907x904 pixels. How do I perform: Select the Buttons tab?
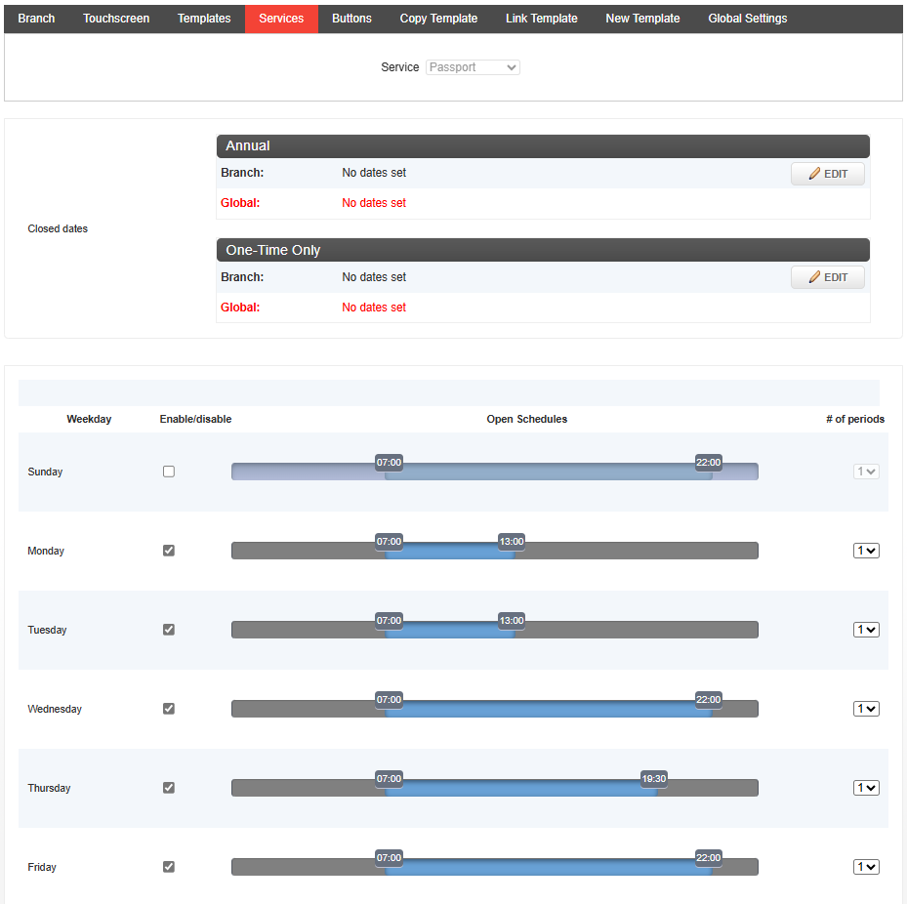pyautogui.click(x=351, y=19)
